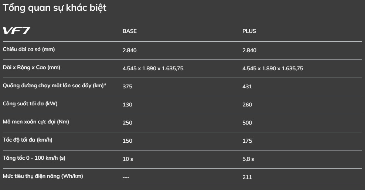Click the 'Công suất tối đa (kW)' label
The height and width of the screenshot is (190, 365).
(x=30, y=104)
